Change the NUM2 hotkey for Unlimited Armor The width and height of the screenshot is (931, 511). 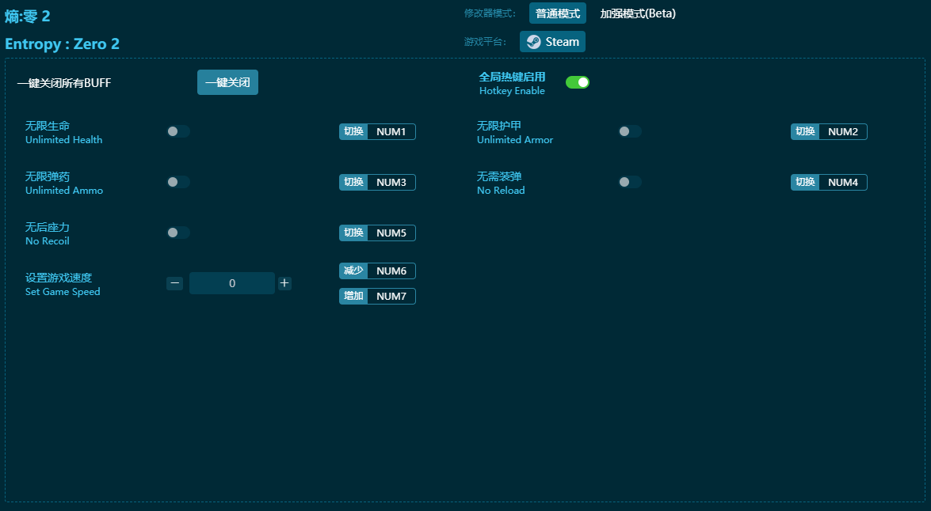click(x=842, y=132)
